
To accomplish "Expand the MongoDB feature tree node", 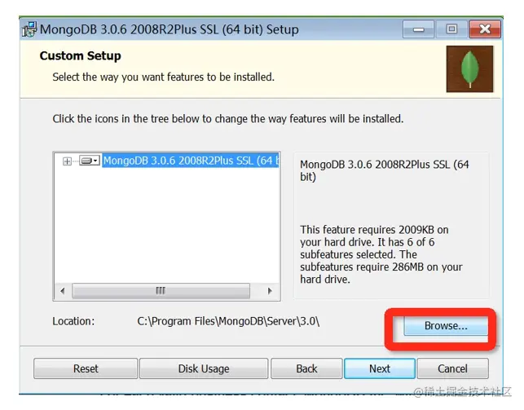I will tap(67, 161).
